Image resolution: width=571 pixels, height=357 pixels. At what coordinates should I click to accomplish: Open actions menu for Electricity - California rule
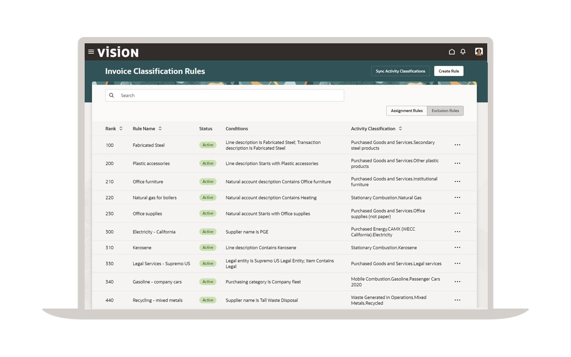[457, 231]
